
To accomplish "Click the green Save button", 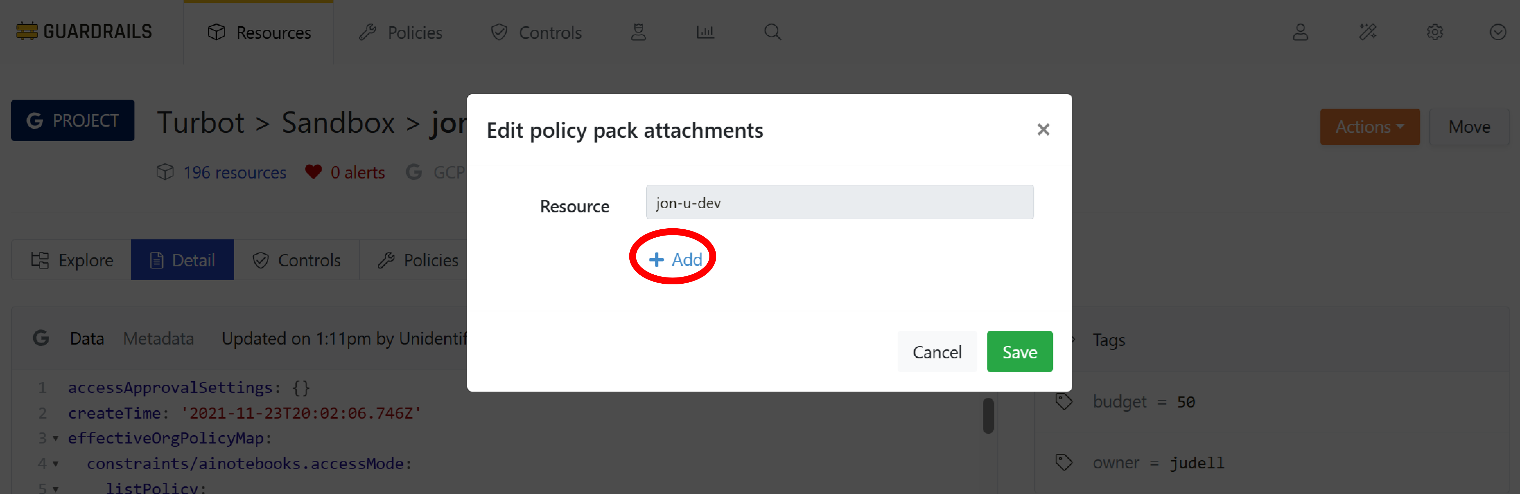I will click(1019, 351).
